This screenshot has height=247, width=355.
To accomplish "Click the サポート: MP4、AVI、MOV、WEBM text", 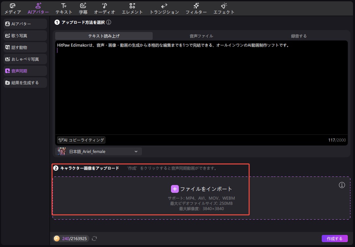I will pyautogui.click(x=201, y=198).
